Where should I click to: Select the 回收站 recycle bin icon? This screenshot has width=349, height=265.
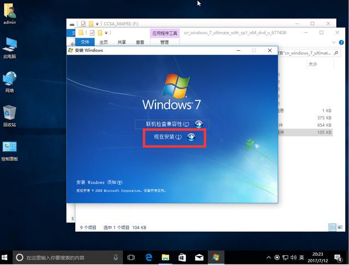click(x=10, y=116)
